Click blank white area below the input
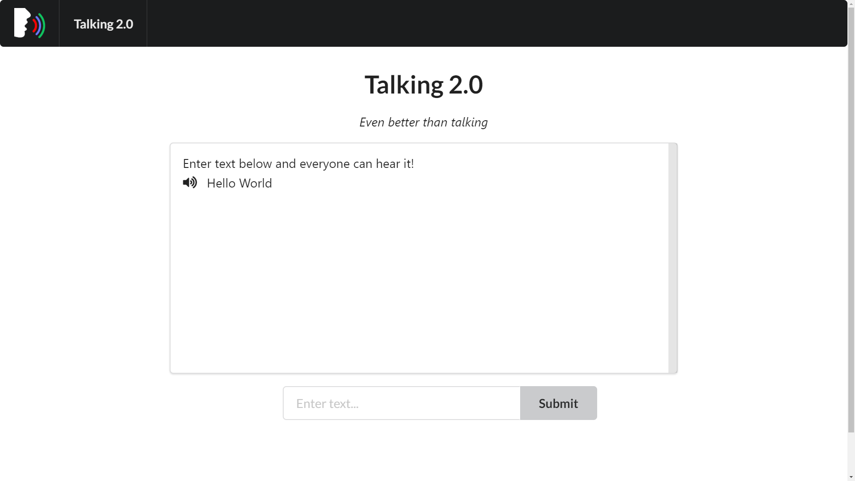The height and width of the screenshot is (481, 855). 423,450
